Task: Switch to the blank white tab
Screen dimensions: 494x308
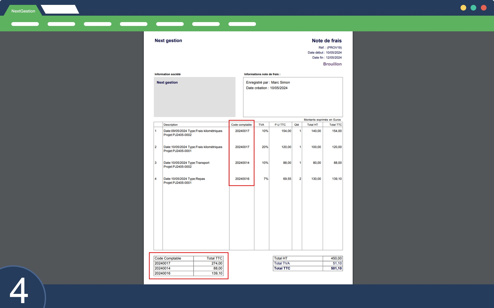Action: [60, 9]
